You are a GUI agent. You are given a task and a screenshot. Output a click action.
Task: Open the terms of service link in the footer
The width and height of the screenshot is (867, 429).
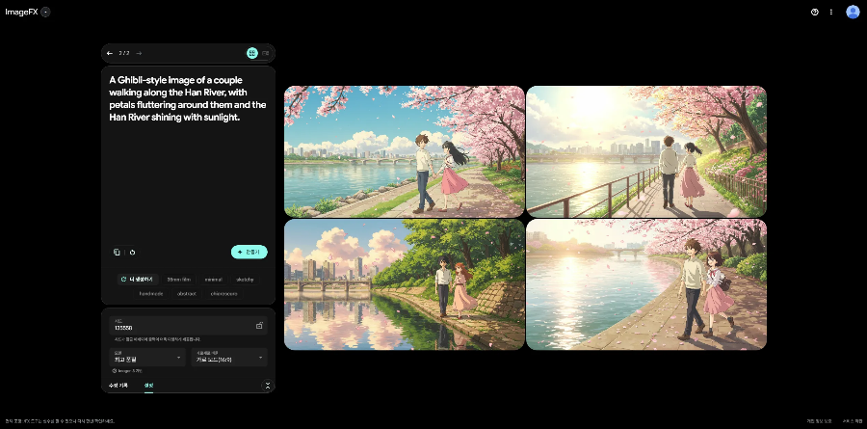coord(853,421)
